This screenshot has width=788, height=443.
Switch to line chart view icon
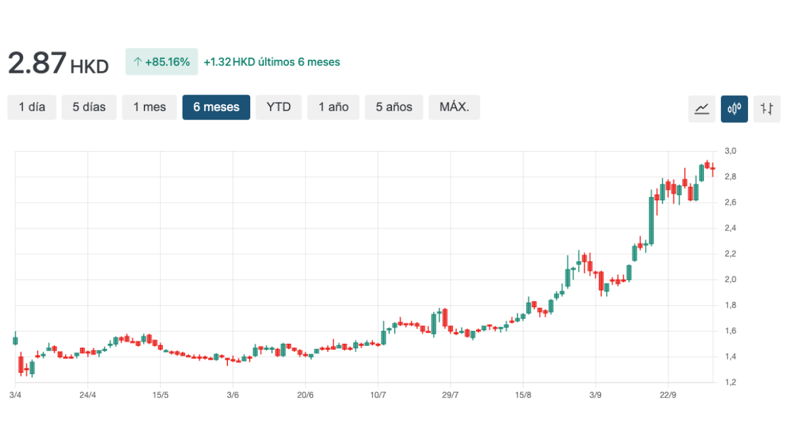tap(701, 108)
